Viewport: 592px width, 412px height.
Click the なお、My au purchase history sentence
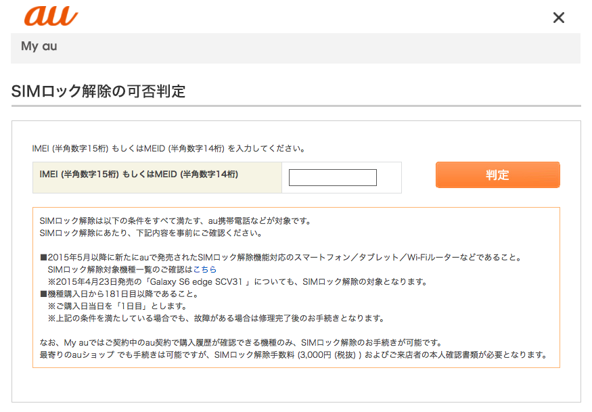pyautogui.click(x=242, y=342)
